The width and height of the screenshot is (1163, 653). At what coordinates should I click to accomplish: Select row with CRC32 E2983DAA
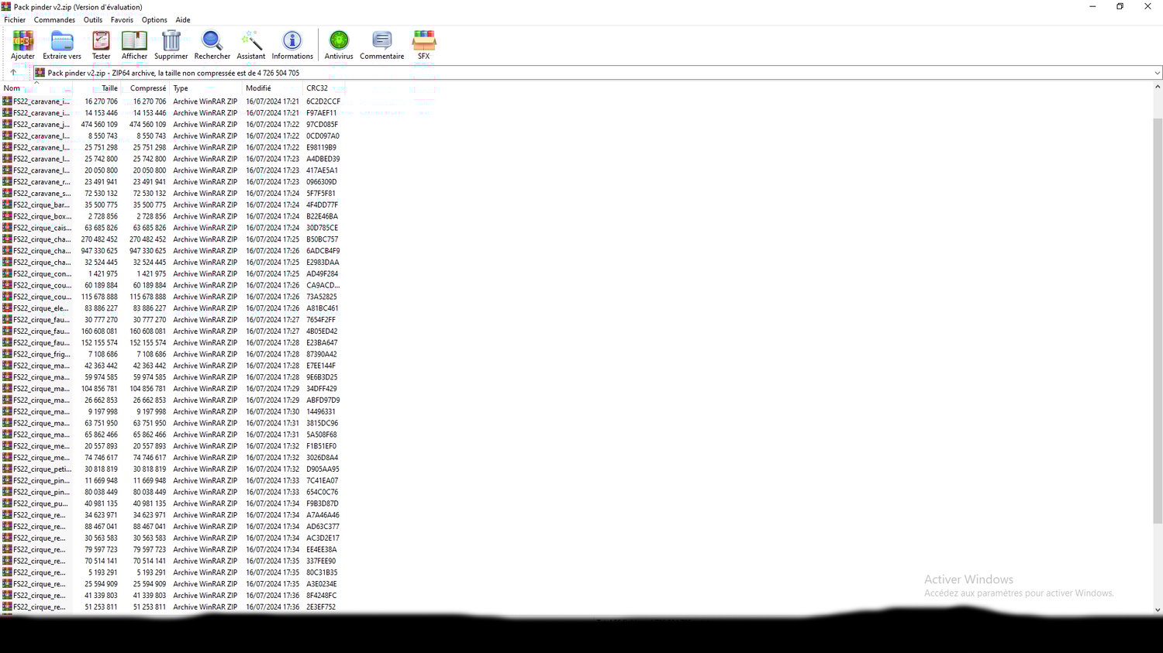(171, 263)
